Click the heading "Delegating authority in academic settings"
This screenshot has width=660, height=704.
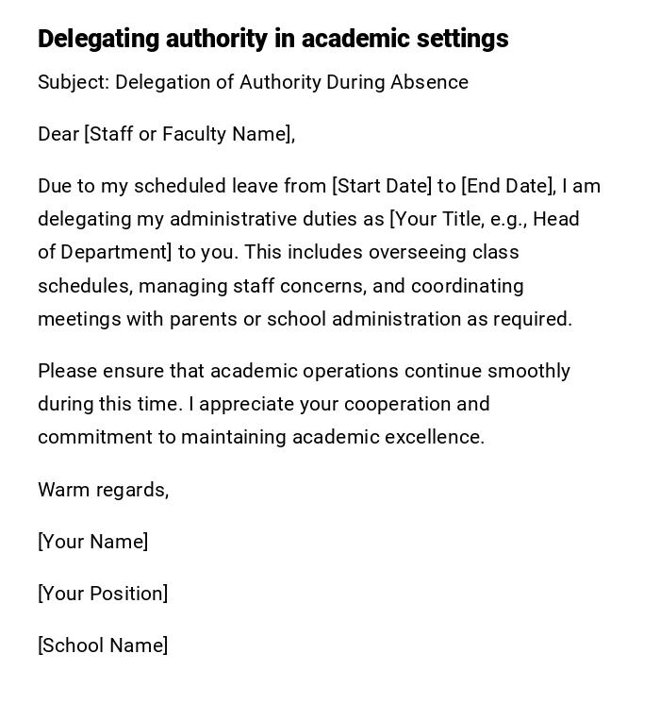click(x=272, y=39)
